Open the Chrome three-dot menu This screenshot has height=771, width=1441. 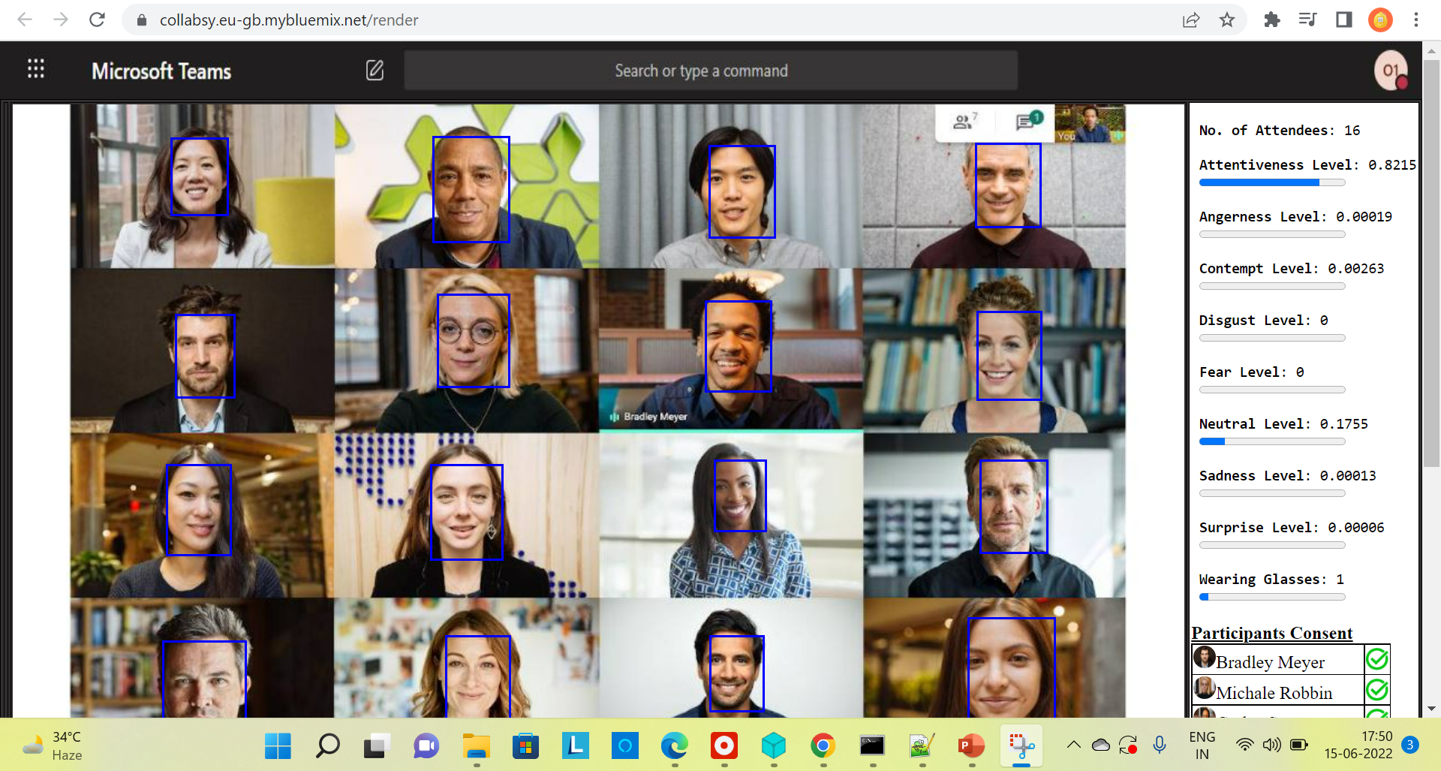[x=1415, y=20]
